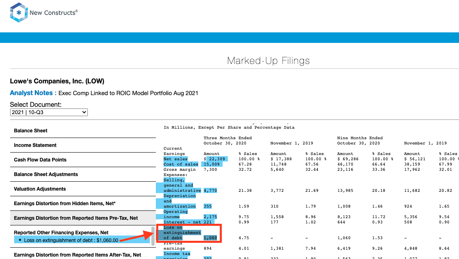This screenshot has height=259, width=459.
Task: Click the highlighted Interest - net label
Action: pos(182,222)
